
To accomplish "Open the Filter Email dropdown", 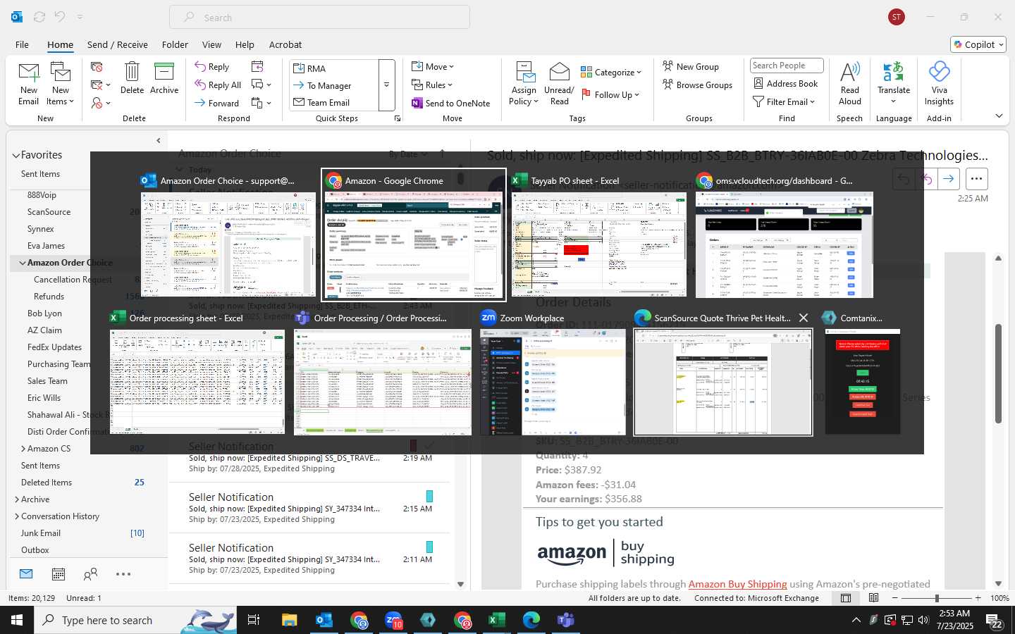I will 784,101.
